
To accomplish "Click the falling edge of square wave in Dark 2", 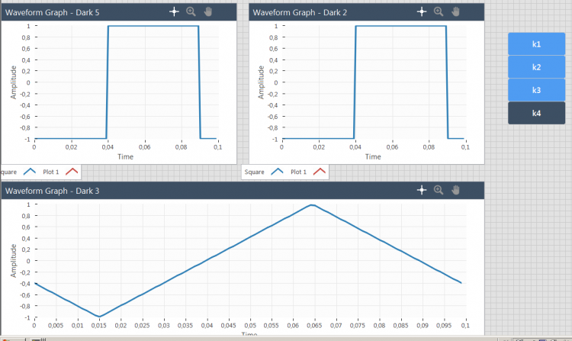I will 447,82.
